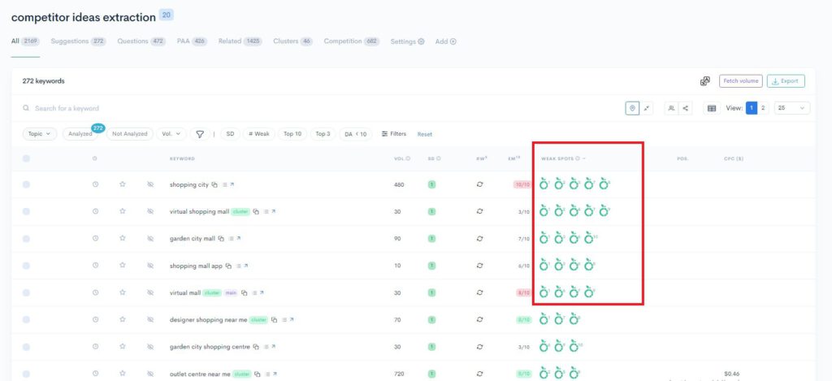Expand the Weak Spots column sort arrow
Viewport: 832px width, 381px height.
pyautogui.click(x=583, y=158)
